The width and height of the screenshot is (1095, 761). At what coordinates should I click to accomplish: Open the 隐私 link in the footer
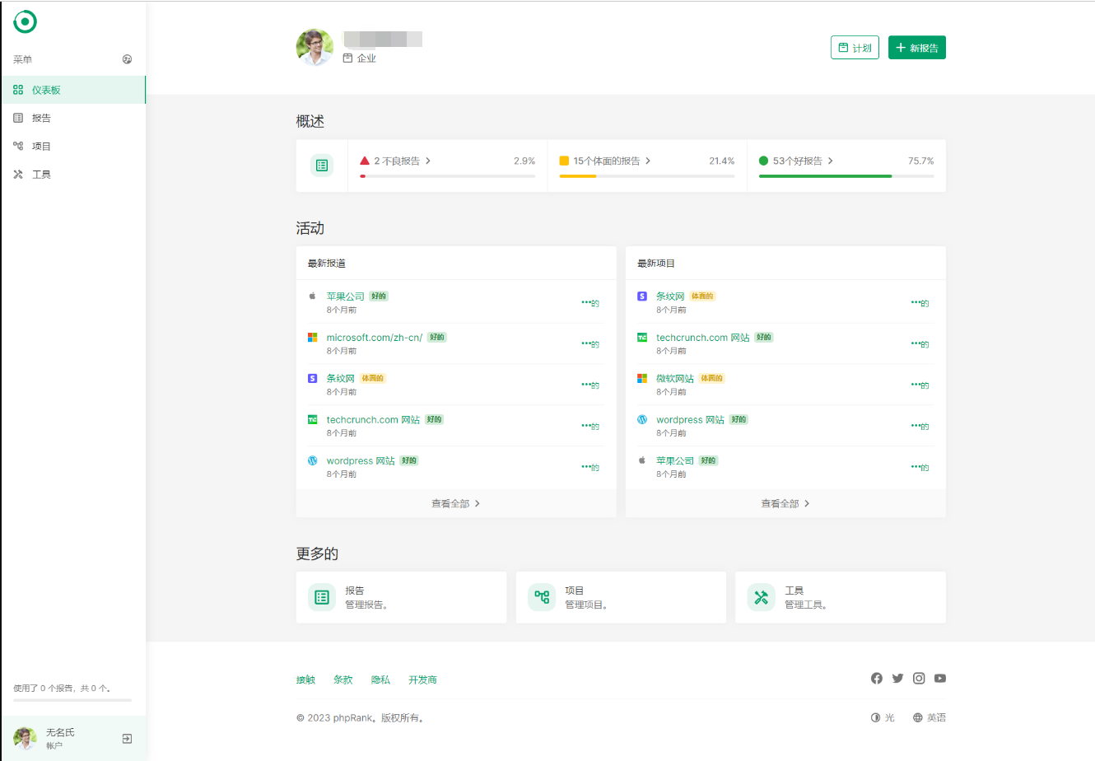coord(381,679)
